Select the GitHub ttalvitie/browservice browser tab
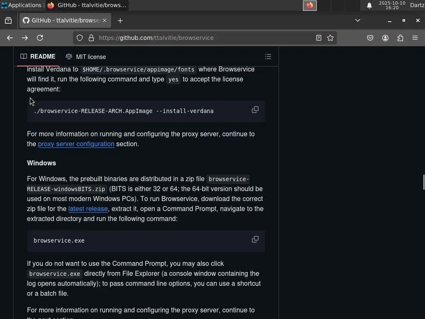This screenshot has height=319, width=425. (x=65, y=21)
